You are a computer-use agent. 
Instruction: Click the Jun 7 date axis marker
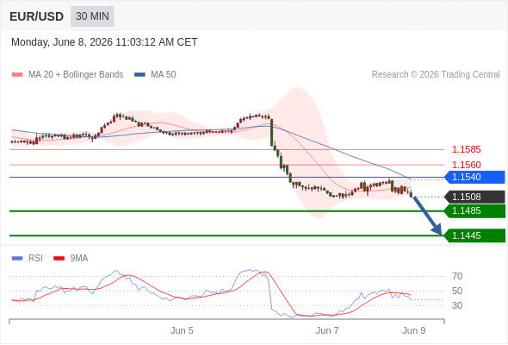click(x=327, y=330)
